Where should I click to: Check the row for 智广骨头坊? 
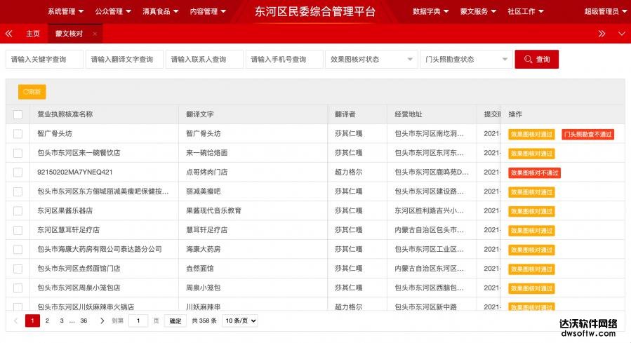(x=18, y=133)
